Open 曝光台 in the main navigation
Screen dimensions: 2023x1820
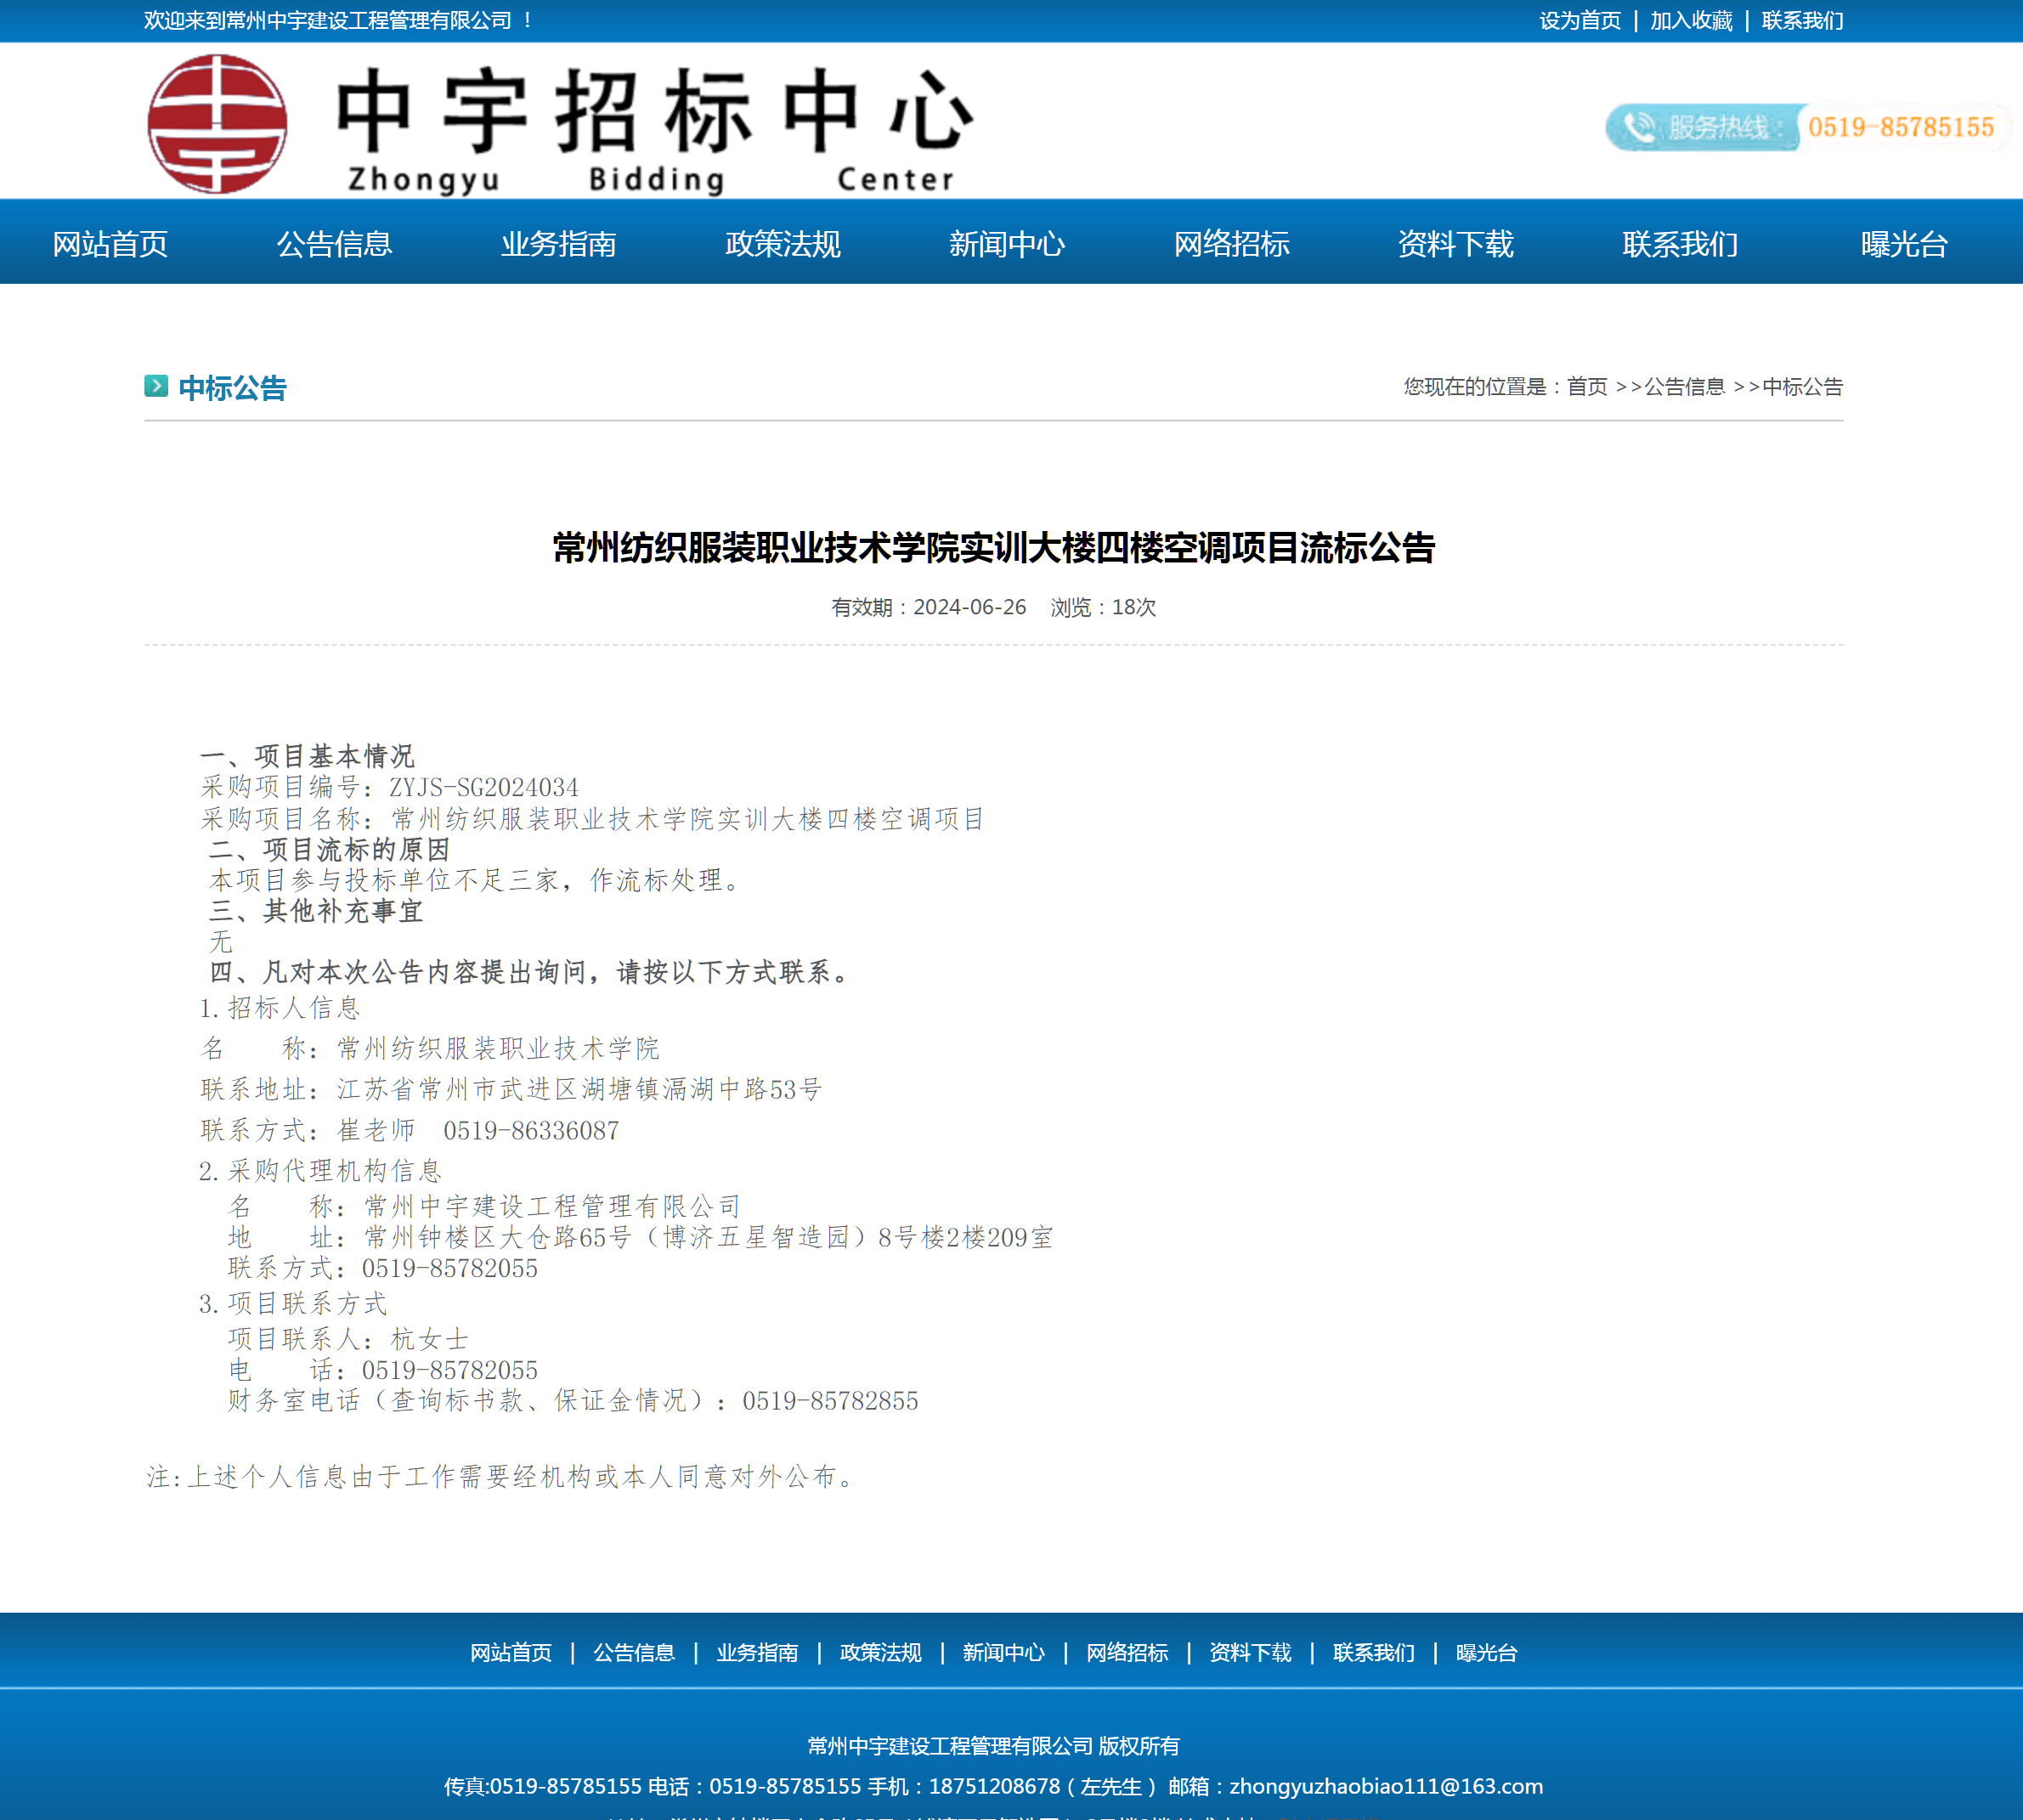pos(1903,243)
